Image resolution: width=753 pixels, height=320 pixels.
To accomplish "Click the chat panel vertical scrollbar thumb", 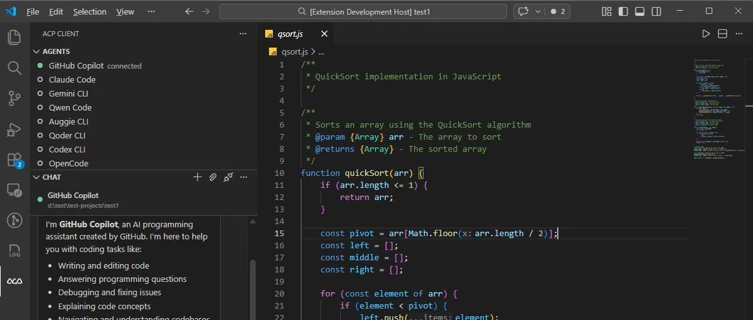I will pos(252,289).
